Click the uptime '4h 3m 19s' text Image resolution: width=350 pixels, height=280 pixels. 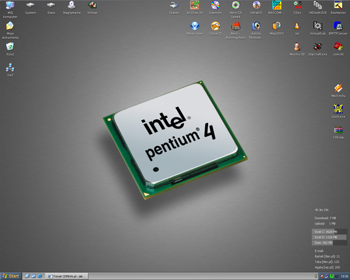[x=321, y=210]
